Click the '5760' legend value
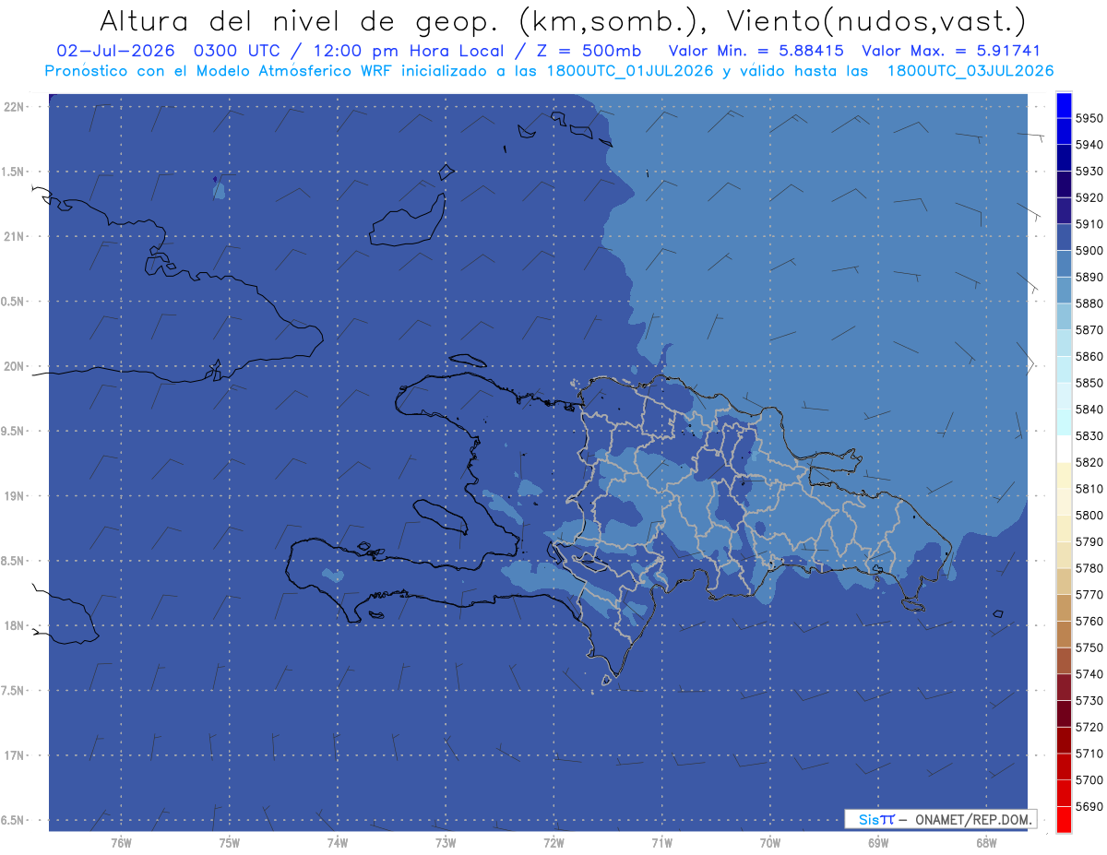Screen dimensions: 1107x855 point(1089,621)
